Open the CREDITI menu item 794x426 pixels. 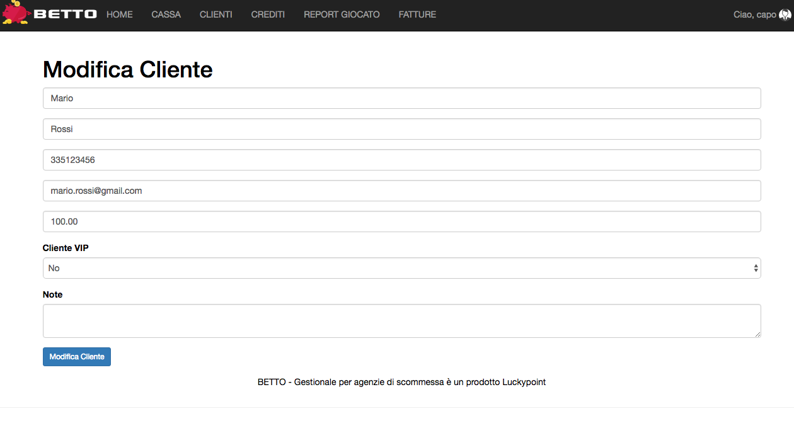click(268, 14)
